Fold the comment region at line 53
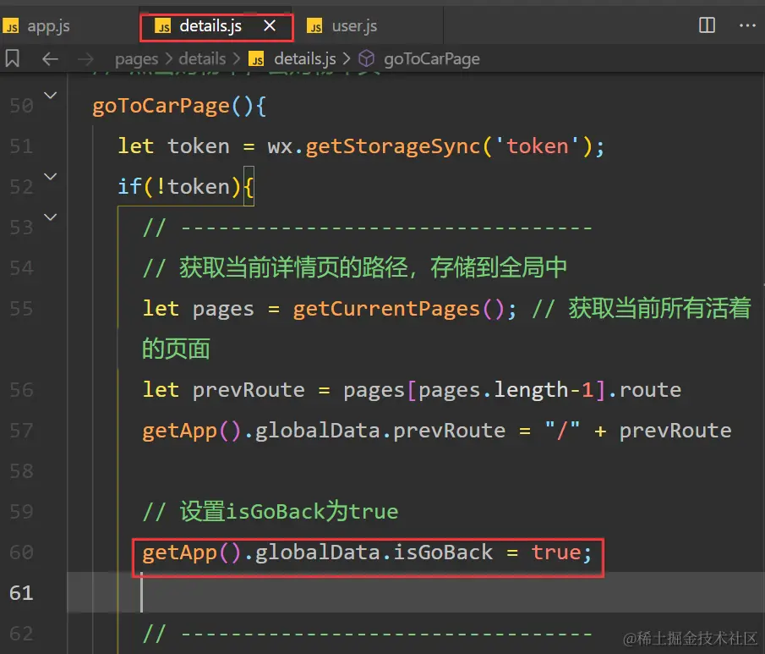 pos(51,217)
